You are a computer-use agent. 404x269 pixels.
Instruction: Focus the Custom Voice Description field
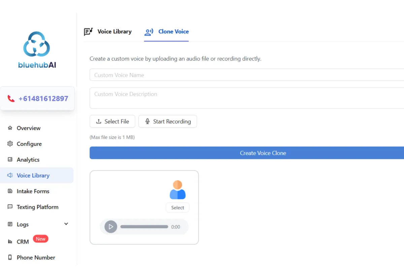(x=247, y=98)
